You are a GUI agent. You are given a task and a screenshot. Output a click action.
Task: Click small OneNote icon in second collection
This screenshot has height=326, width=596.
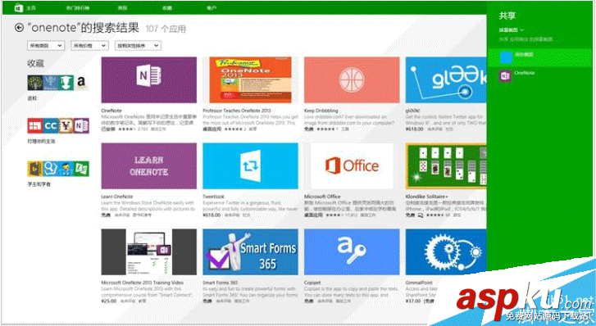point(81,126)
